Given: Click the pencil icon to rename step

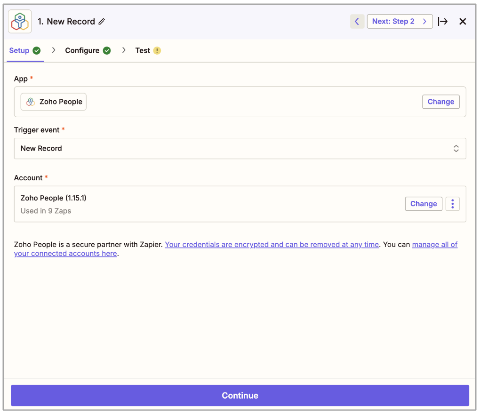Looking at the screenshot, I should click(x=102, y=22).
